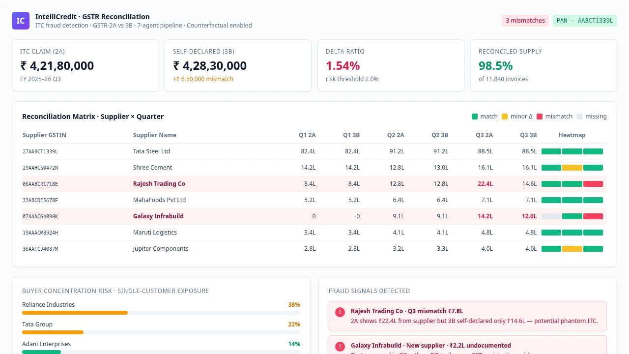This screenshot has height=354, width=629.
Task: Click the Rajesh Trading Co alert icon
Action: 340,312
